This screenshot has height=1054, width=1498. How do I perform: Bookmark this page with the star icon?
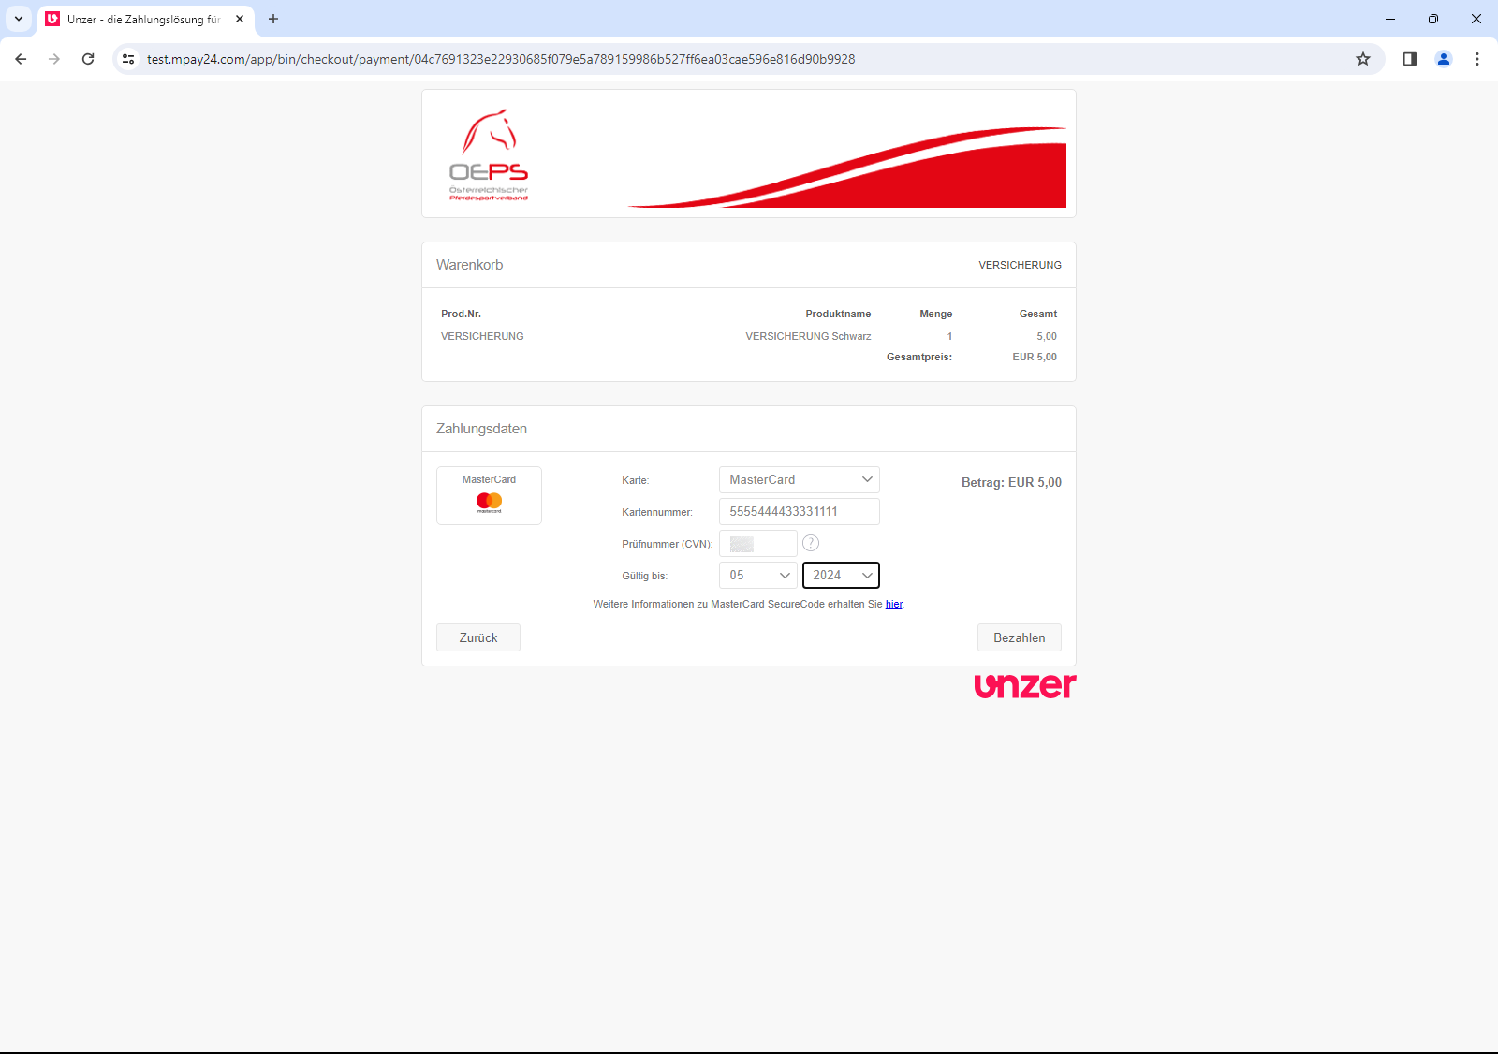click(x=1363, y=59)
